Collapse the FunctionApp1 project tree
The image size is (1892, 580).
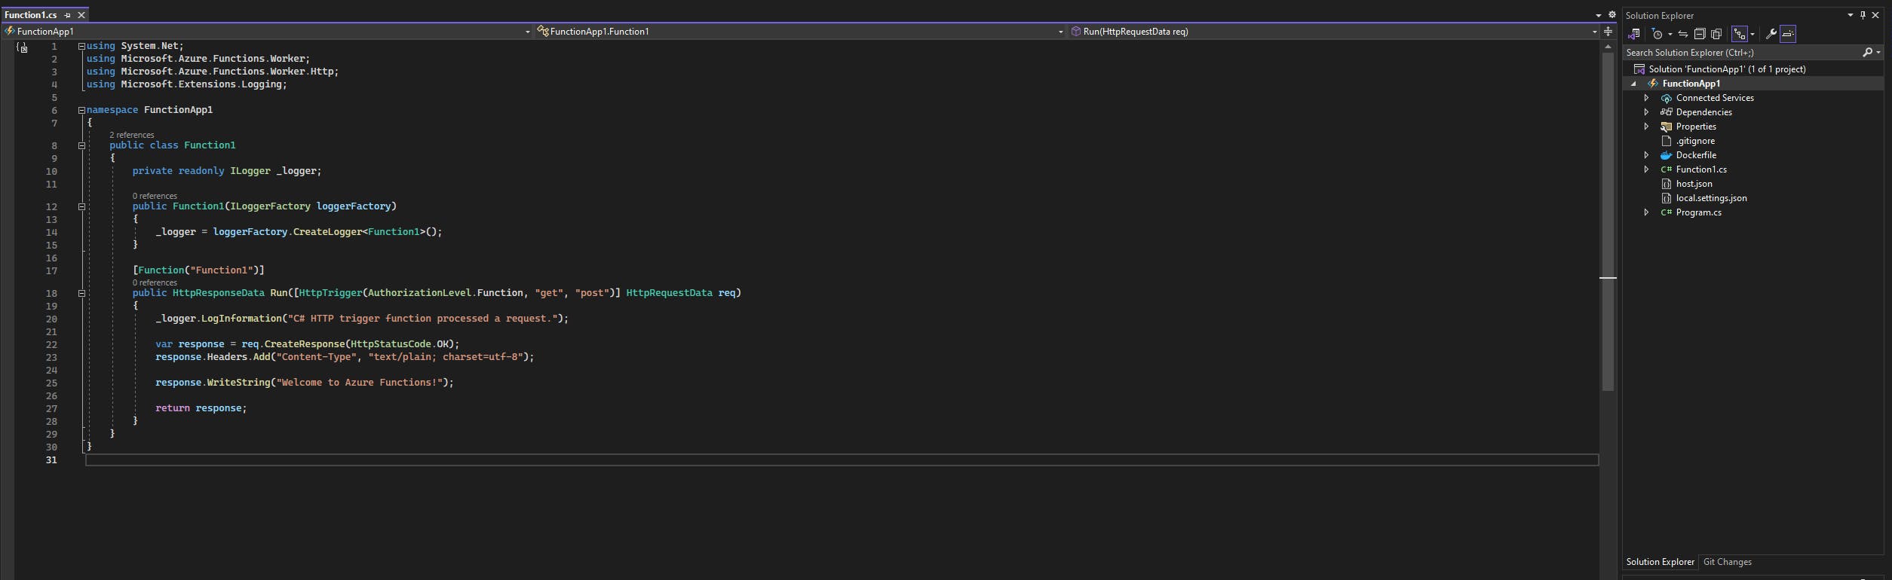[1633, 84]
